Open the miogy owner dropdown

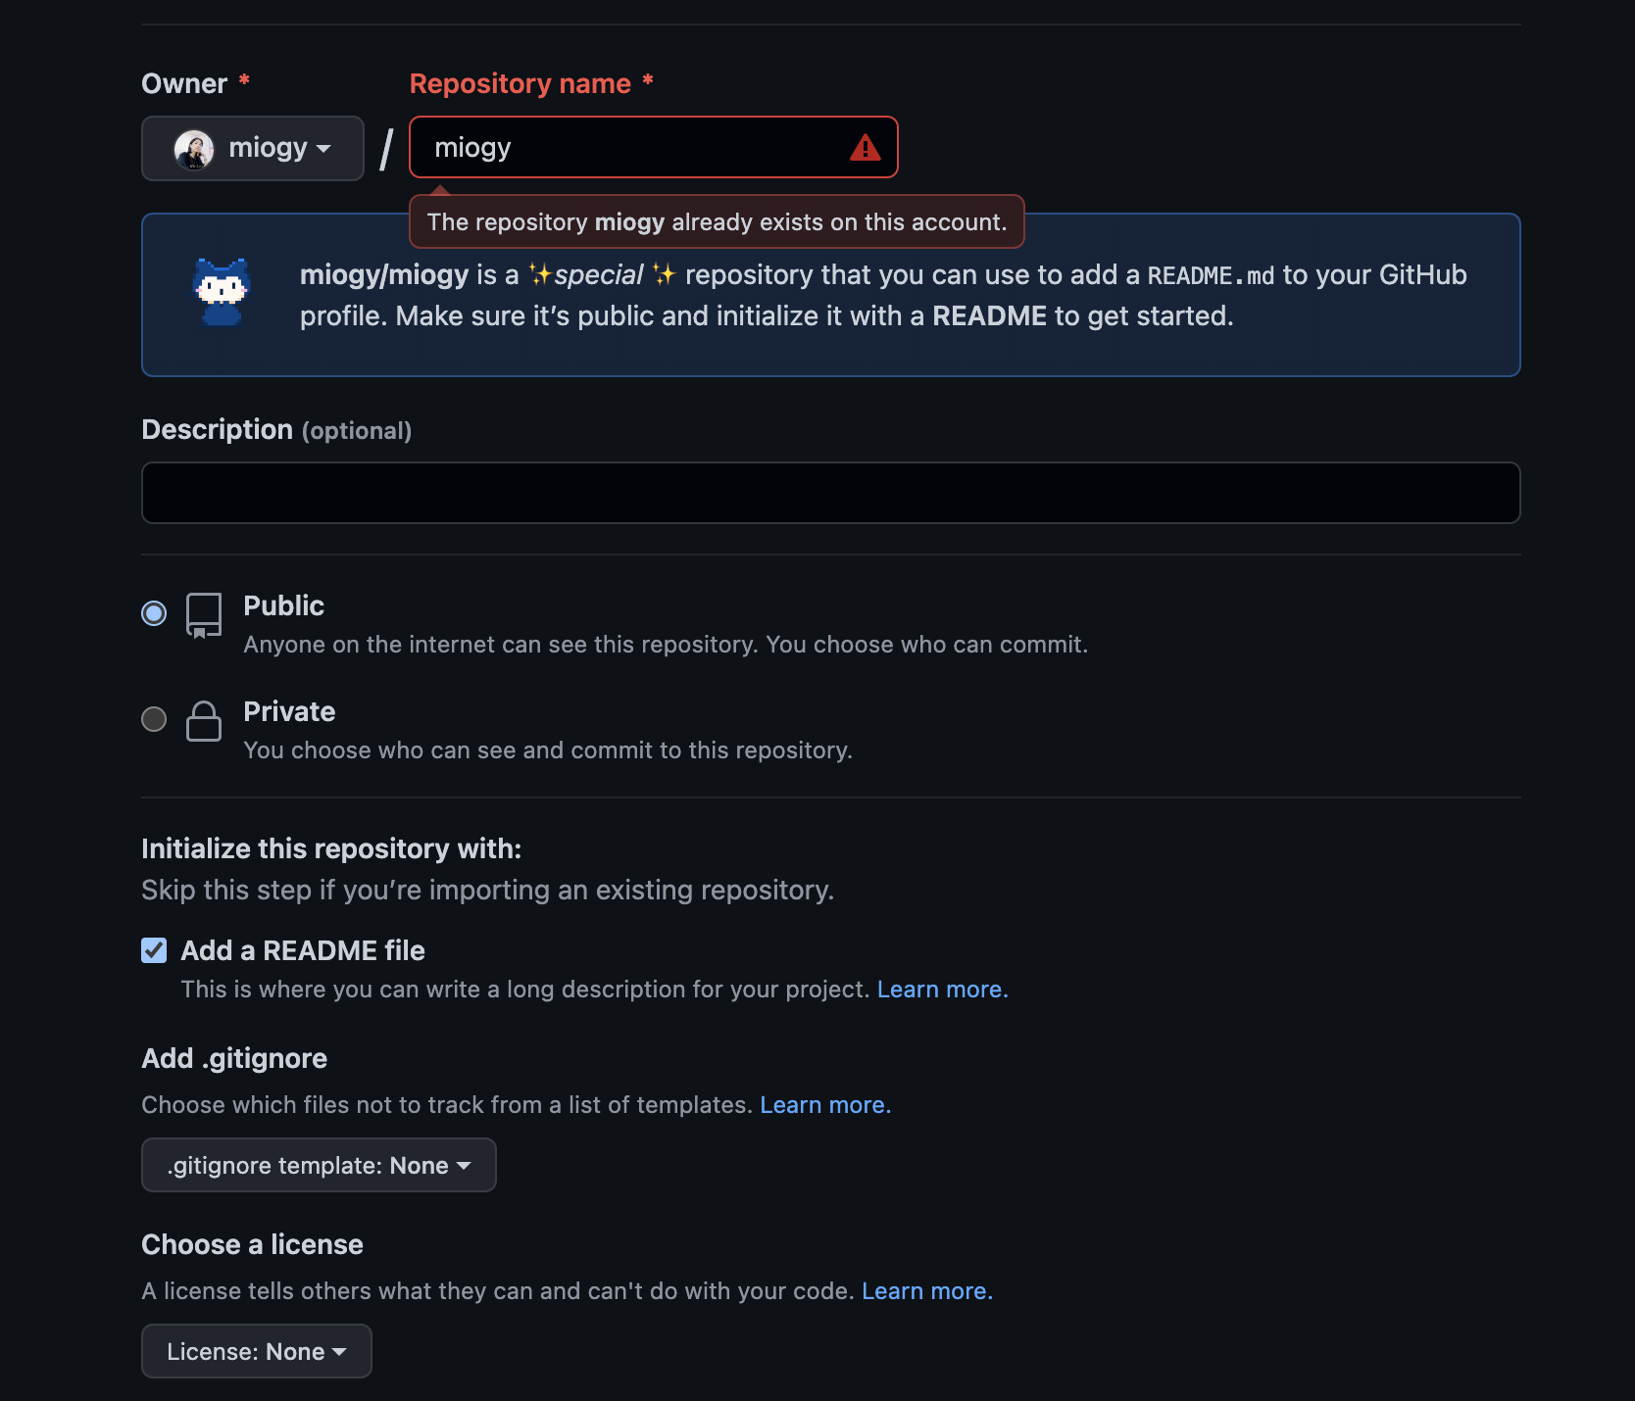(253, 148)
